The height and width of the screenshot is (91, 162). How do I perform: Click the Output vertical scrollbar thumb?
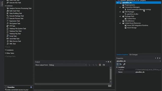(111, 74)
